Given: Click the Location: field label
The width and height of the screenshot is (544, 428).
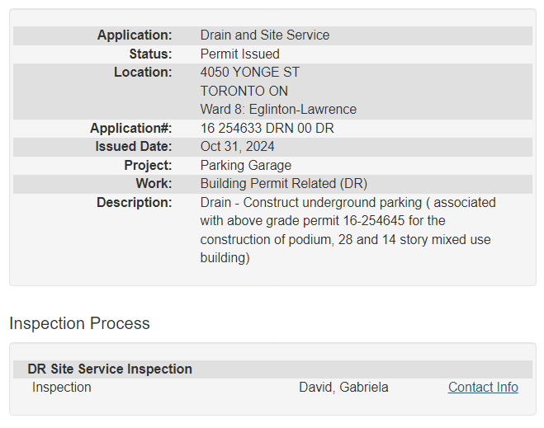Looking at the screenshot, I should tap(143, 73).
